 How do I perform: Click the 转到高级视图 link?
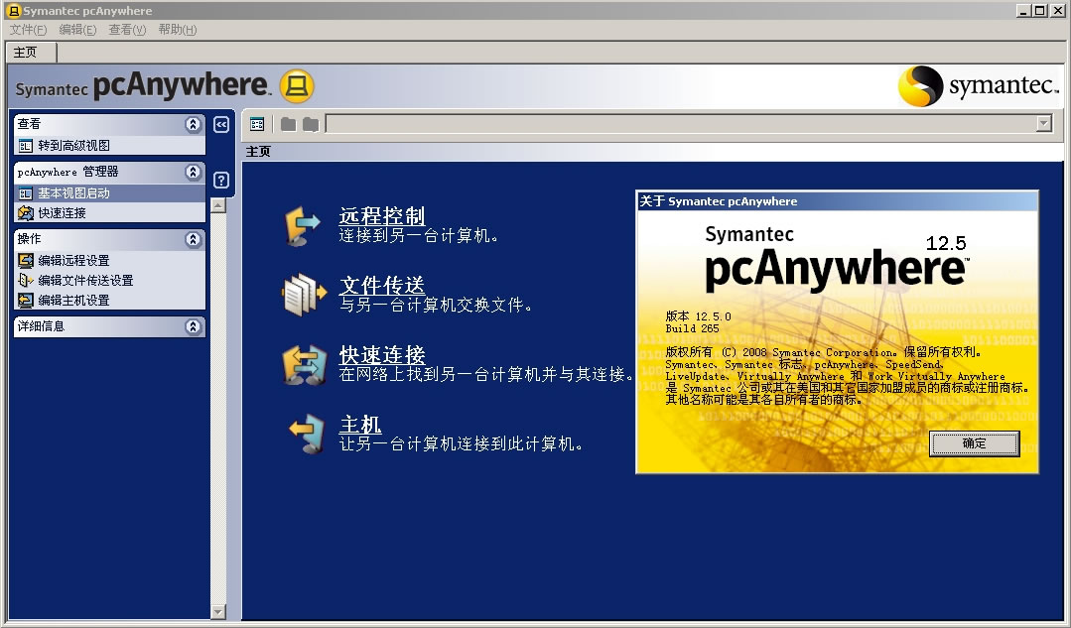[72, 146]
